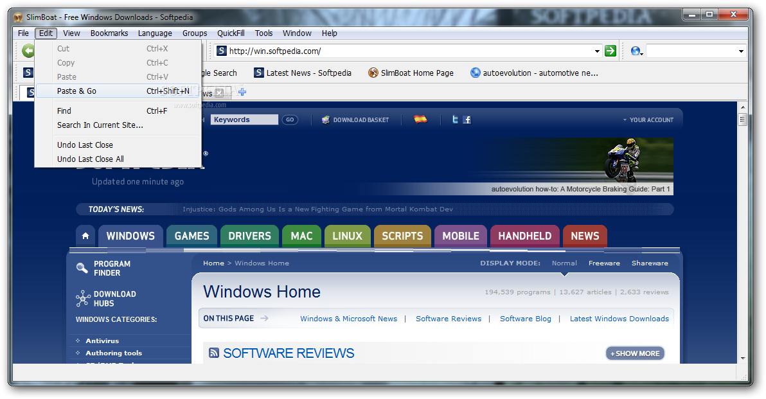Image resolution: width=766 pixels, height=399 pixels.
Task: Open the Help menu
Action: pos(329,33)
